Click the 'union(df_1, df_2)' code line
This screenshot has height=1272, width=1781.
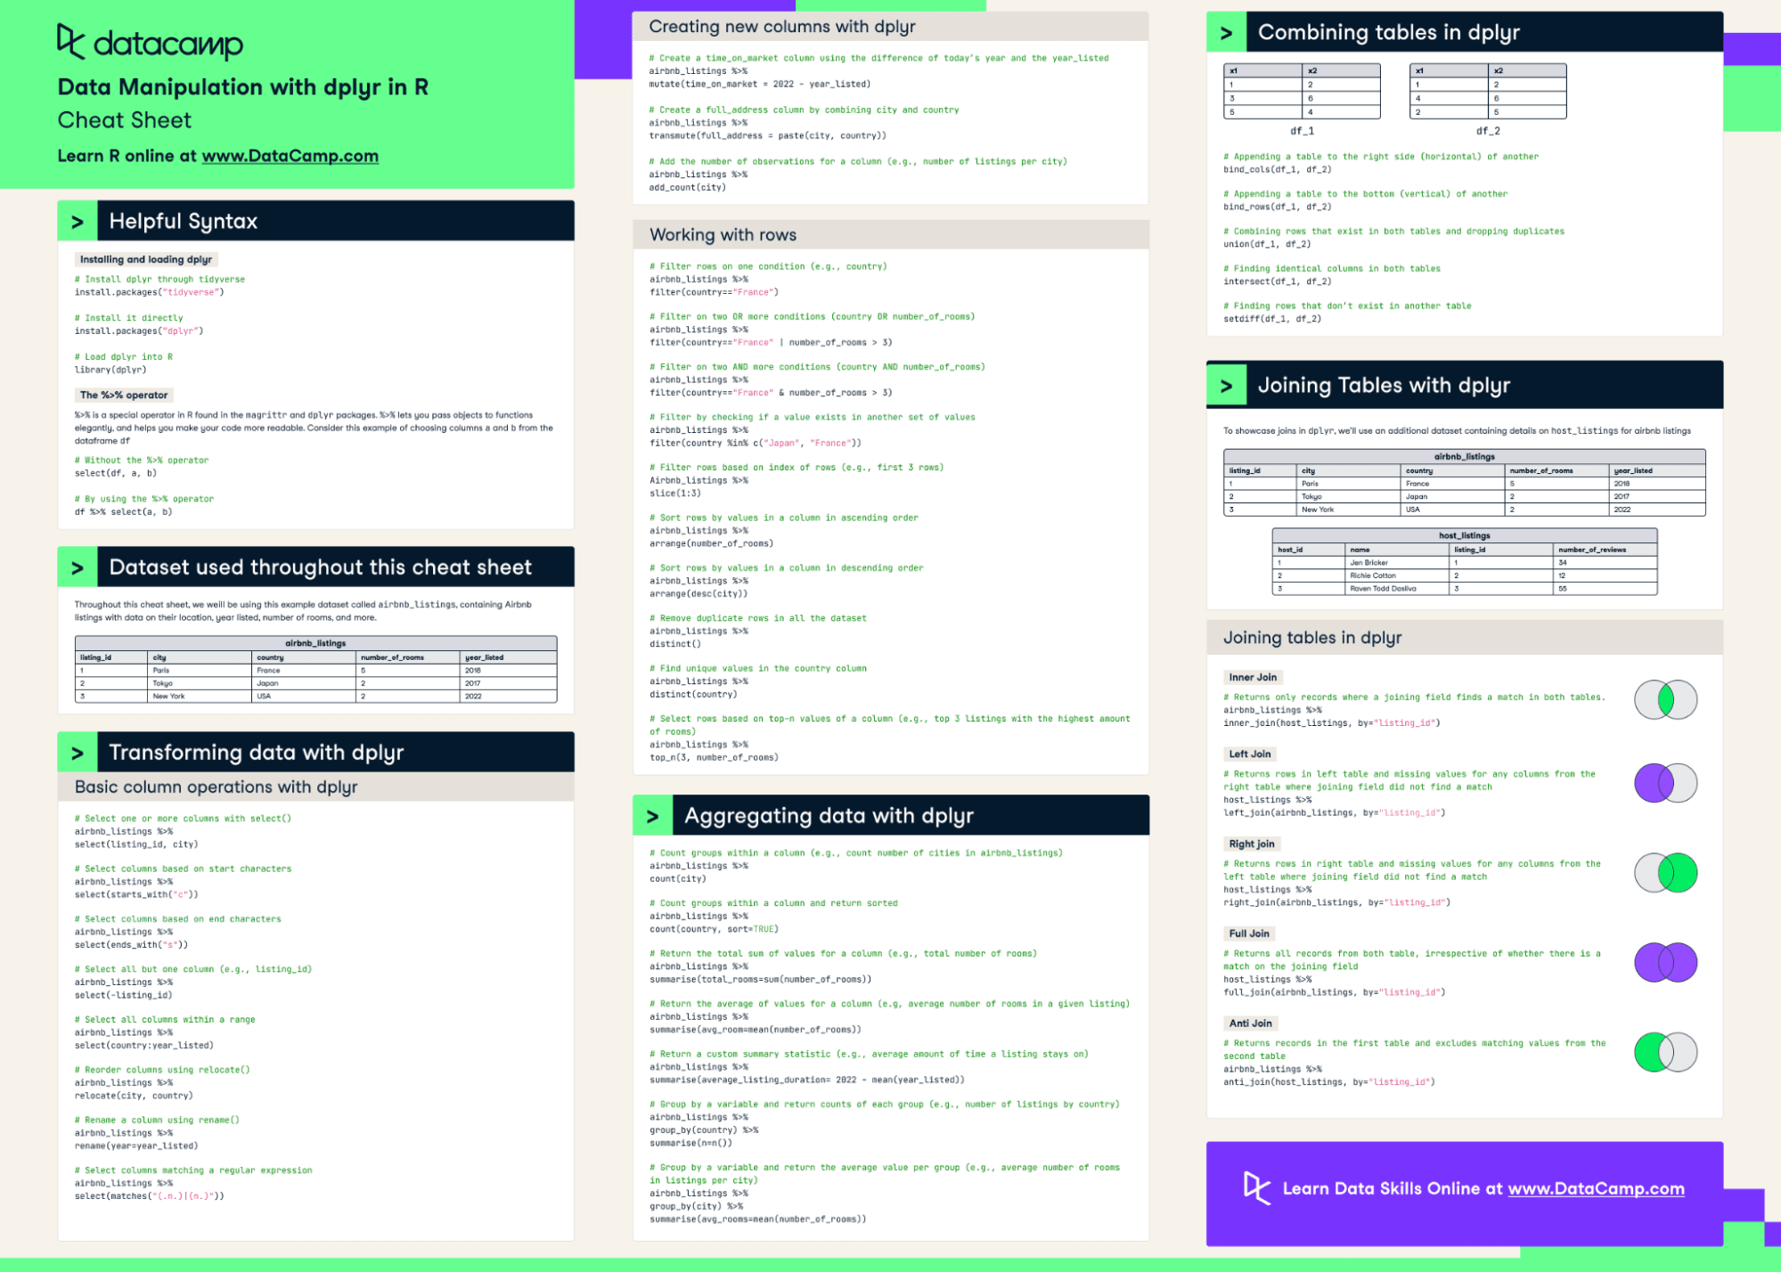pos(1267,244)
